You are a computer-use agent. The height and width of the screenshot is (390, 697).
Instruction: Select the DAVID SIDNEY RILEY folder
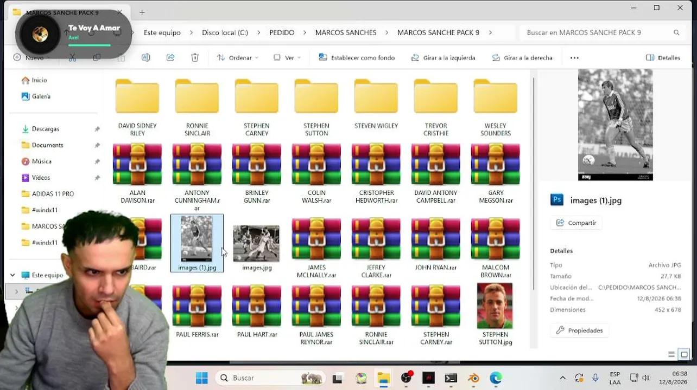(x=137, y=107)
